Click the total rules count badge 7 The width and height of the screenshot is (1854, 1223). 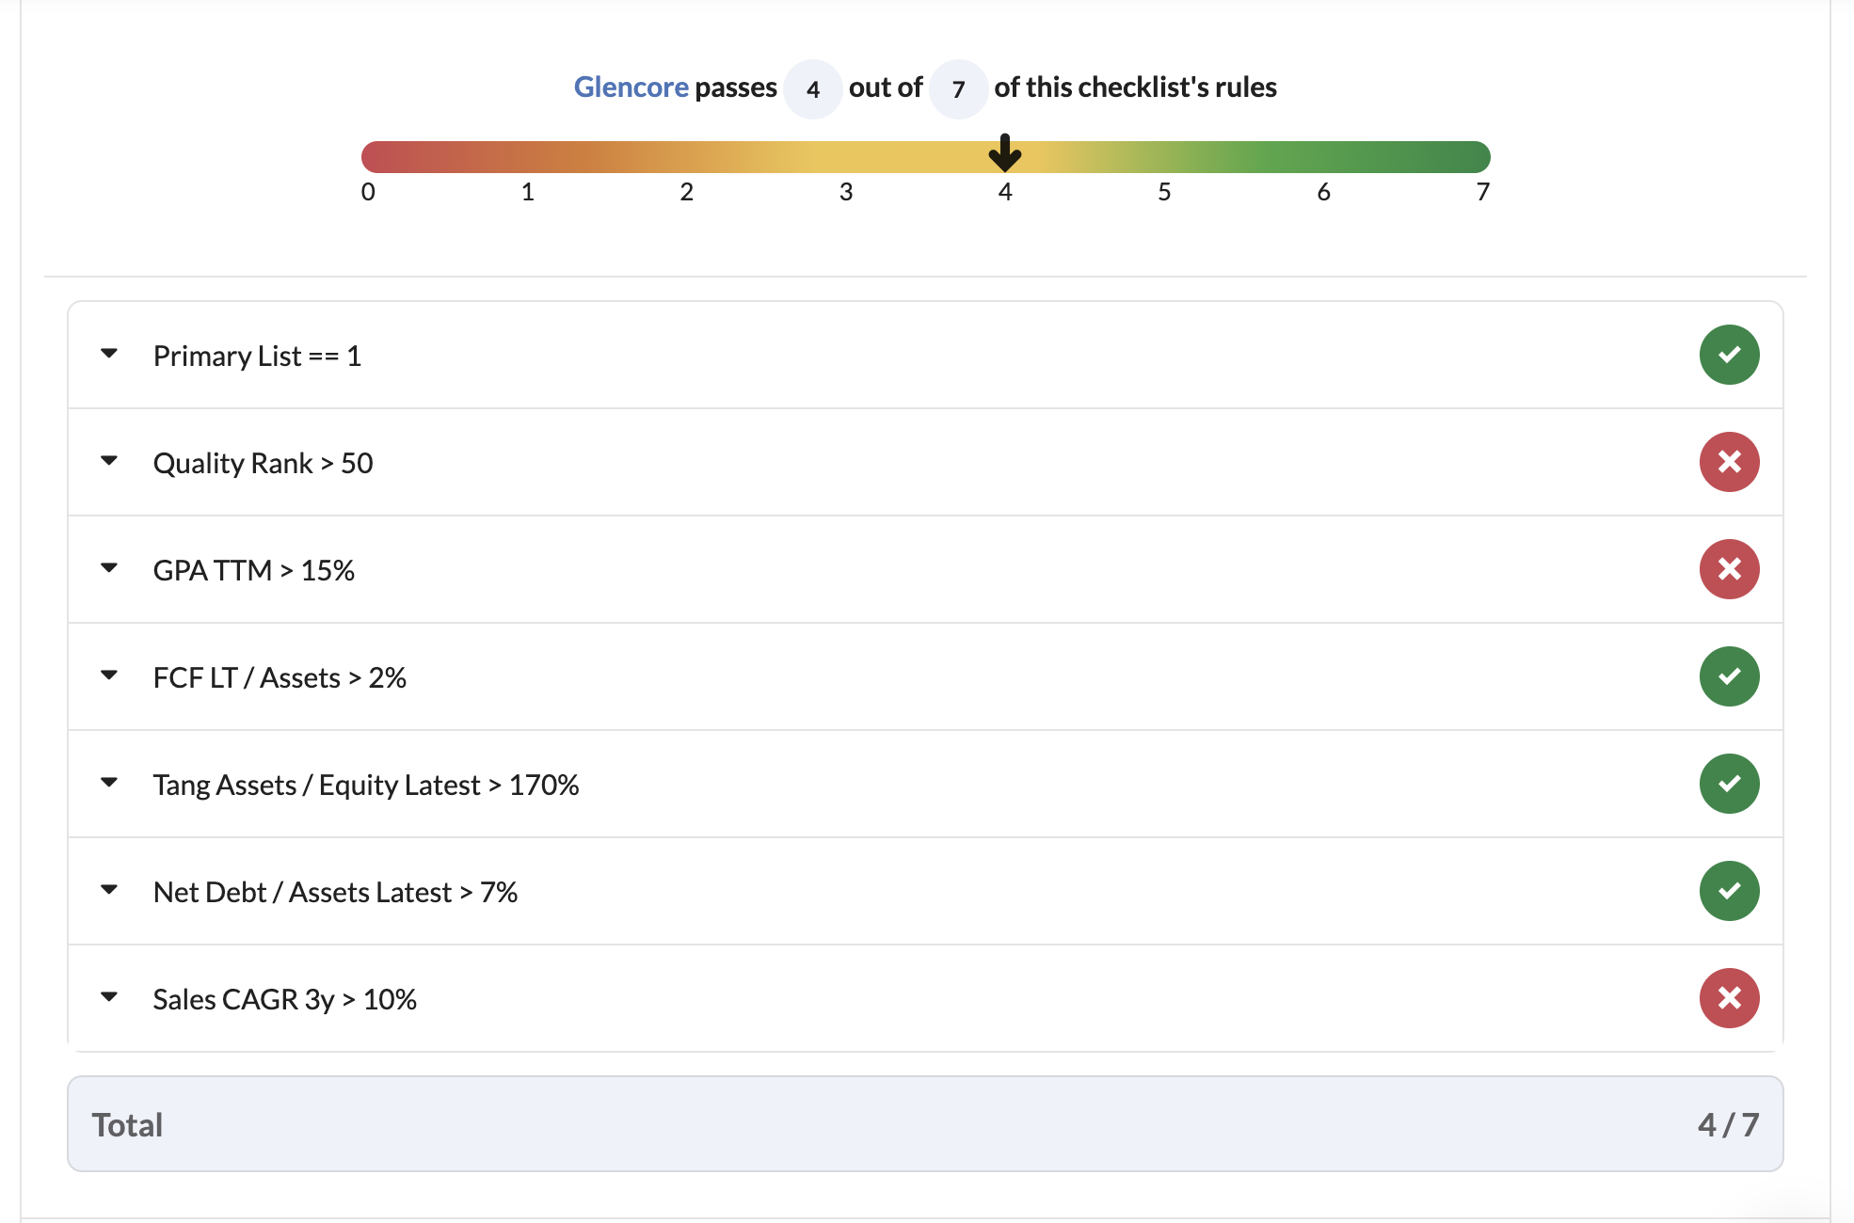point(958,89)
